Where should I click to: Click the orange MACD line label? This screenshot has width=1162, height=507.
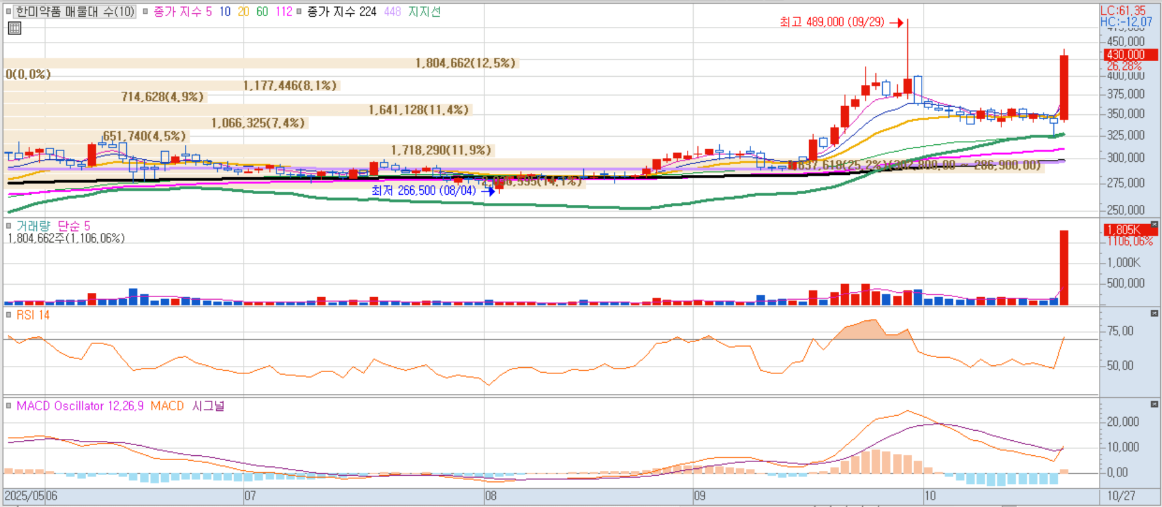tap(167, 406)
